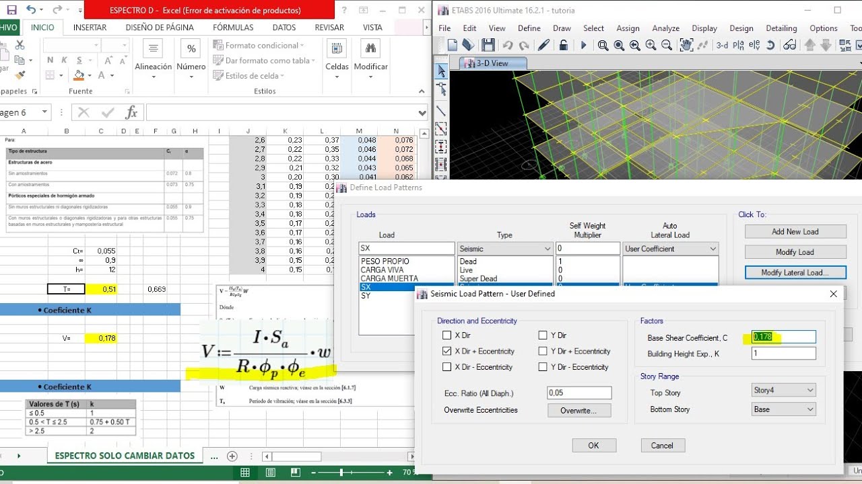Click the Redo arrow in ETABS toolbar

525,45
